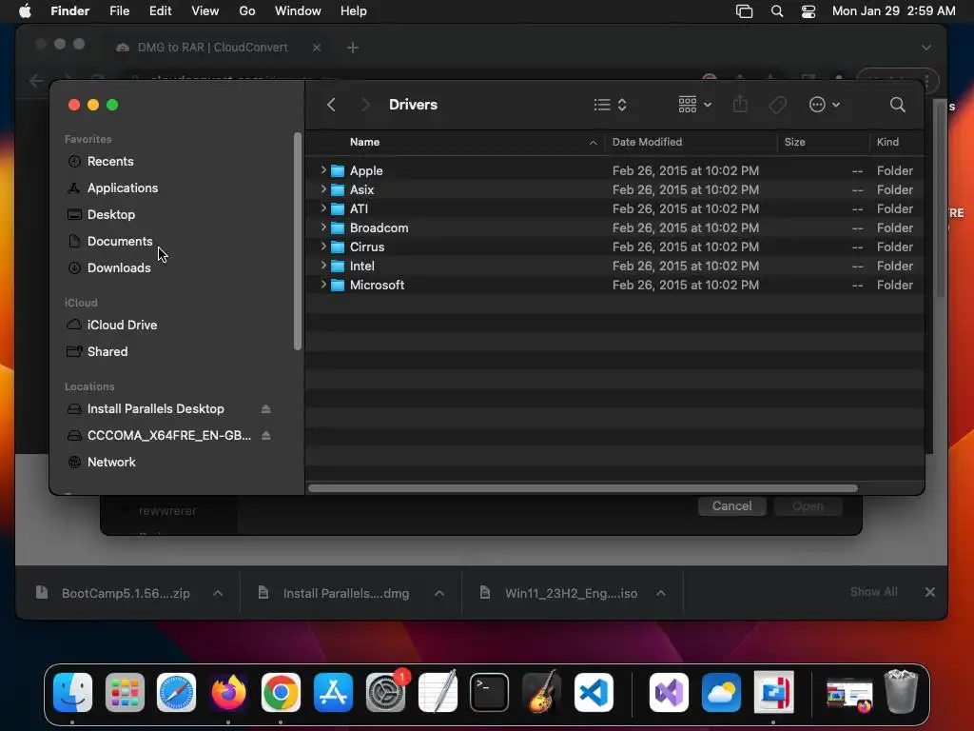Sort by Name column header

tap(364, 142)
